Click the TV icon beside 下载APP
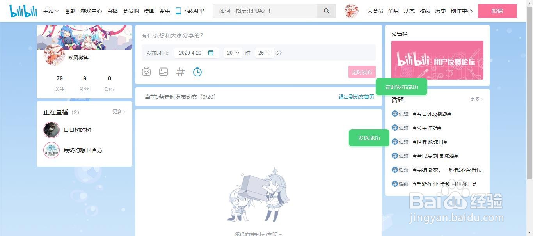Screen dimensions: 533x236 click(178, 11)
